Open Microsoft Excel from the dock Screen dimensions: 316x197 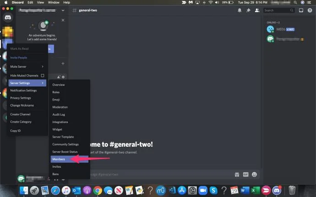click(256, 190)
